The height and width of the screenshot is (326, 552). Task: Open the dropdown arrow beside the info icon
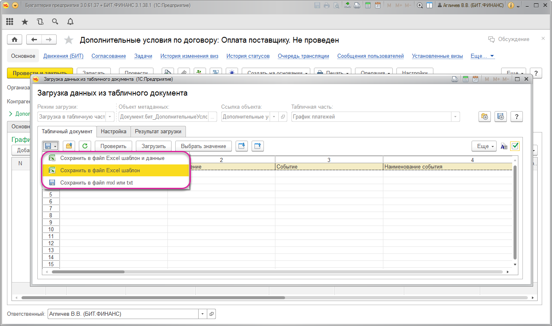[519, 7]
